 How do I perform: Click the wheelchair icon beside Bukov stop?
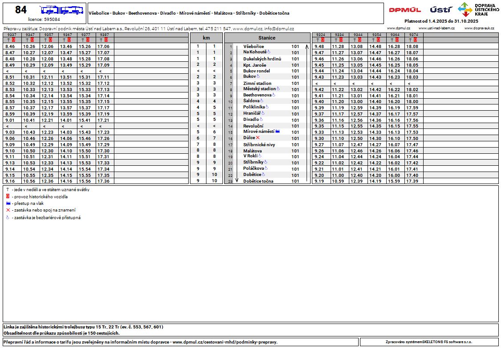pyautogui.click(x=258, y=76)
